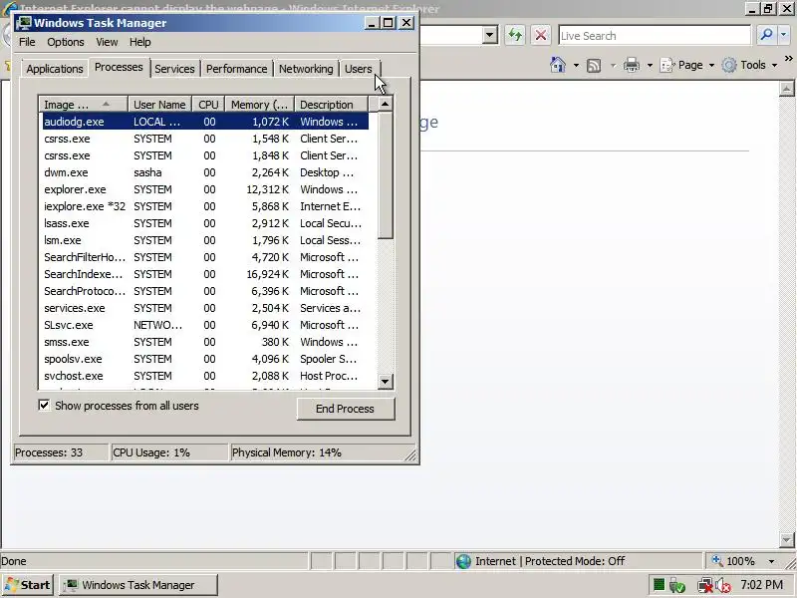
Task: Switch to the Services tab
Action: pyautogui.click(x=174, y=69)
